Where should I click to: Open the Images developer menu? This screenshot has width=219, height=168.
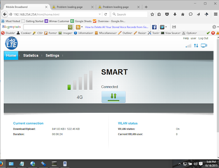tap(65, 33)
